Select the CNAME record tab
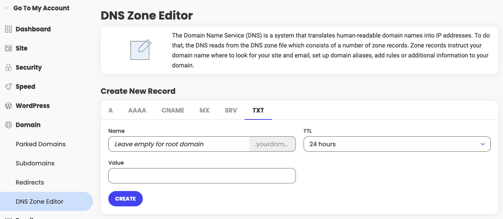The height and width of the screenshot is (219, 503). 173,110
